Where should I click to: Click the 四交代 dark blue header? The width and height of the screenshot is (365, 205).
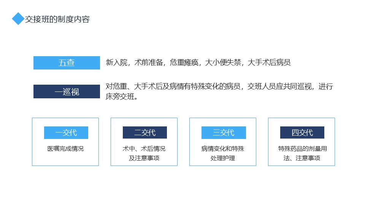coord(302,132)
